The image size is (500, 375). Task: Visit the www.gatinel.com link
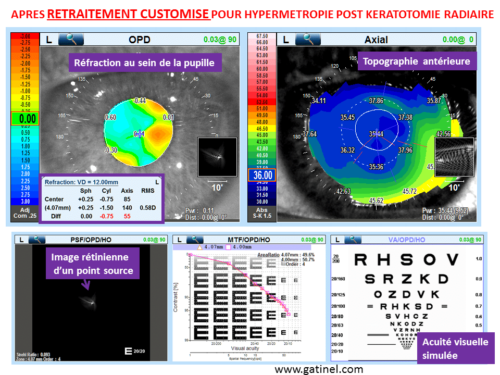click(x=319, y=369)
